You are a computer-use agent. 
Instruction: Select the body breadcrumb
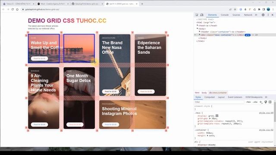(204, 93)
